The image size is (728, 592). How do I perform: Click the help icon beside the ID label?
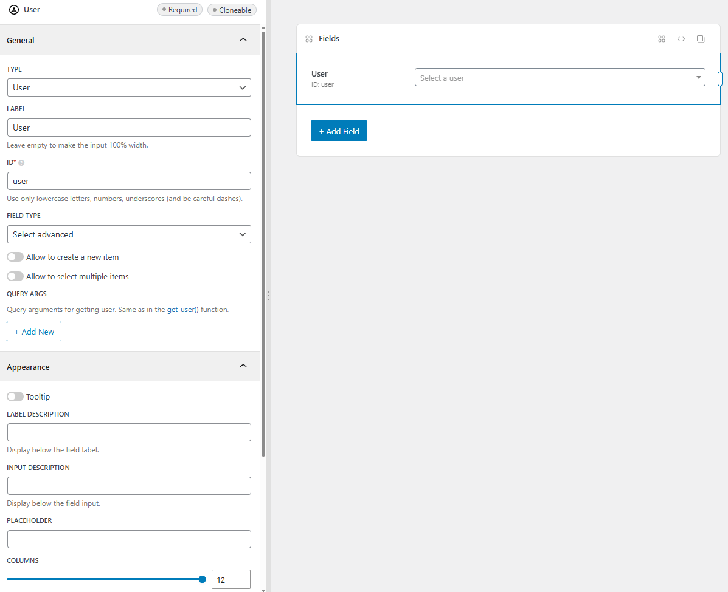[22, 163]
